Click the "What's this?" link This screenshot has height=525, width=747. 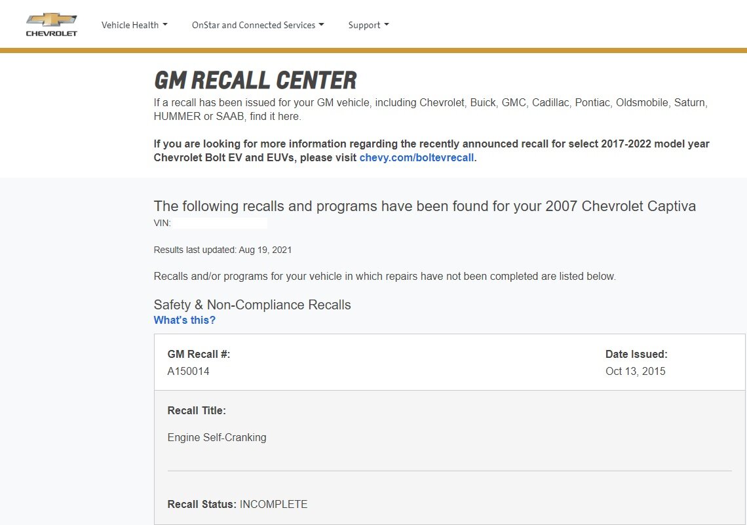point(184,320)
